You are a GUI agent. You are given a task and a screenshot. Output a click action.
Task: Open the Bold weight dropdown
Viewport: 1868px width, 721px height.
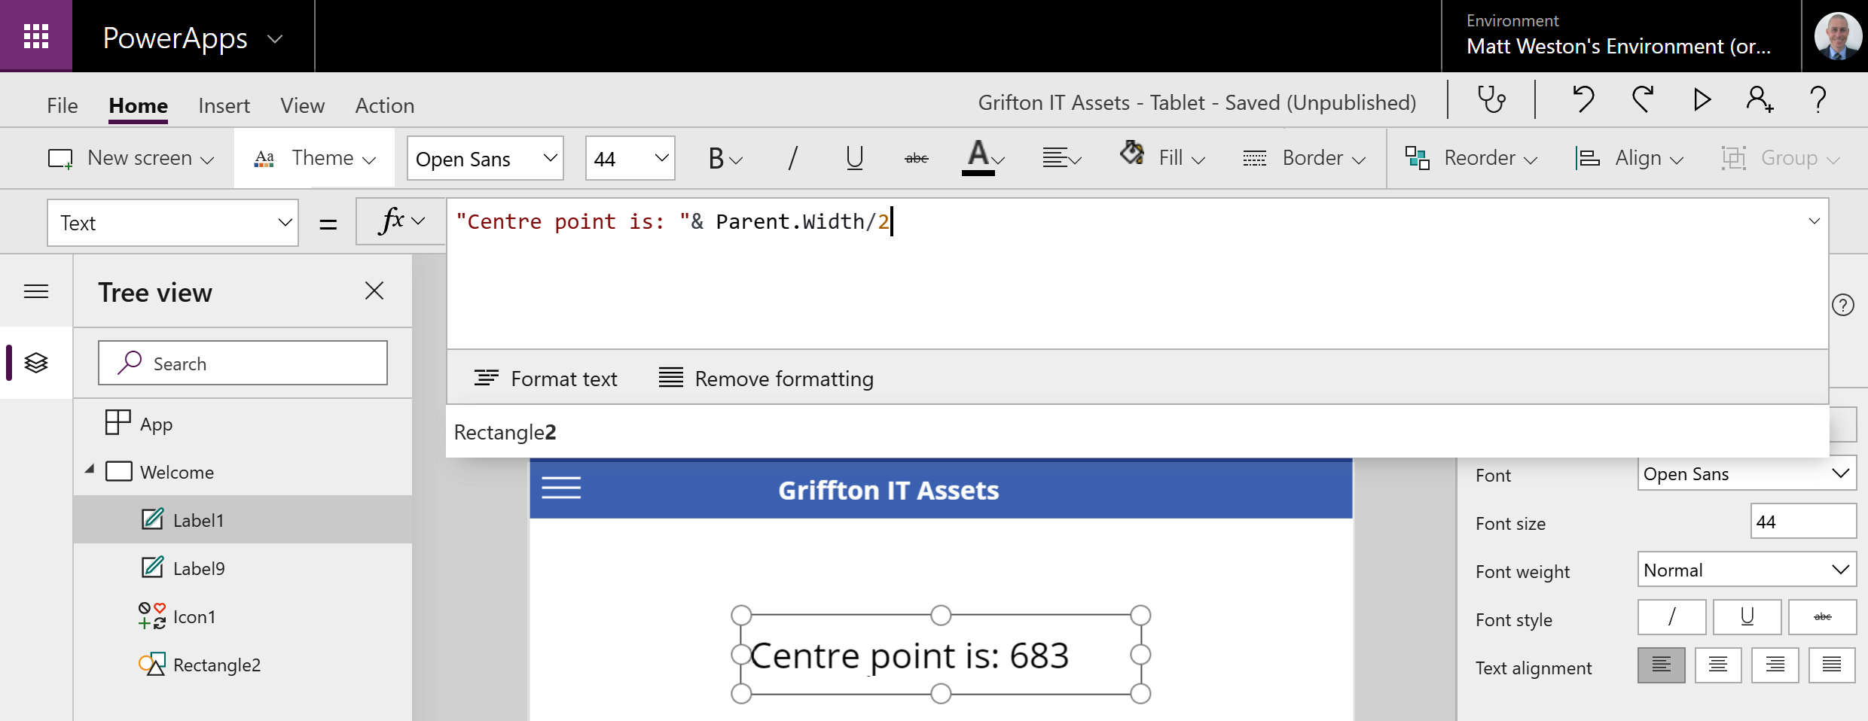click(725, 158)
